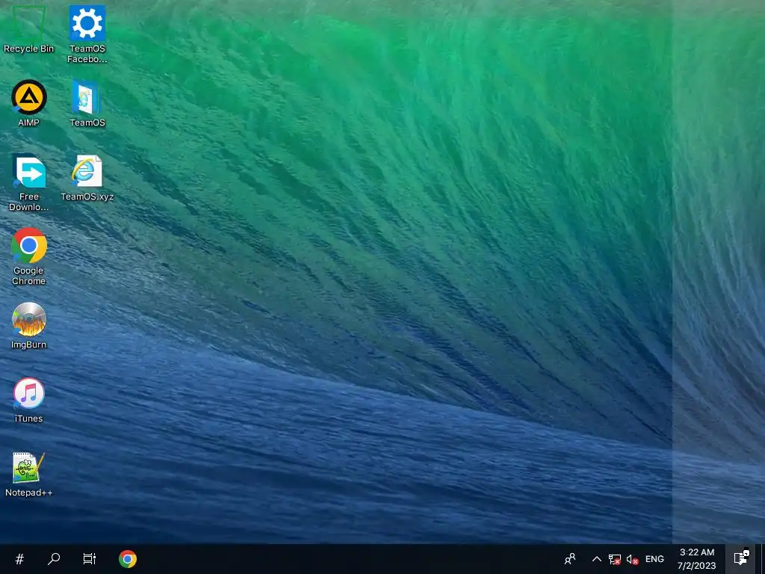Open the Start menu hash button
The height and width of the screenshot is (574, 765).
19,559
